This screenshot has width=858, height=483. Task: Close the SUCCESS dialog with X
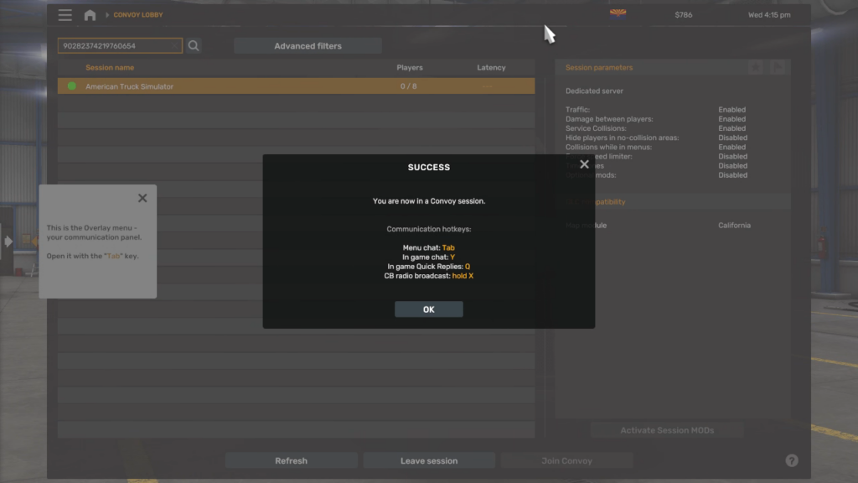coord(584,164)
